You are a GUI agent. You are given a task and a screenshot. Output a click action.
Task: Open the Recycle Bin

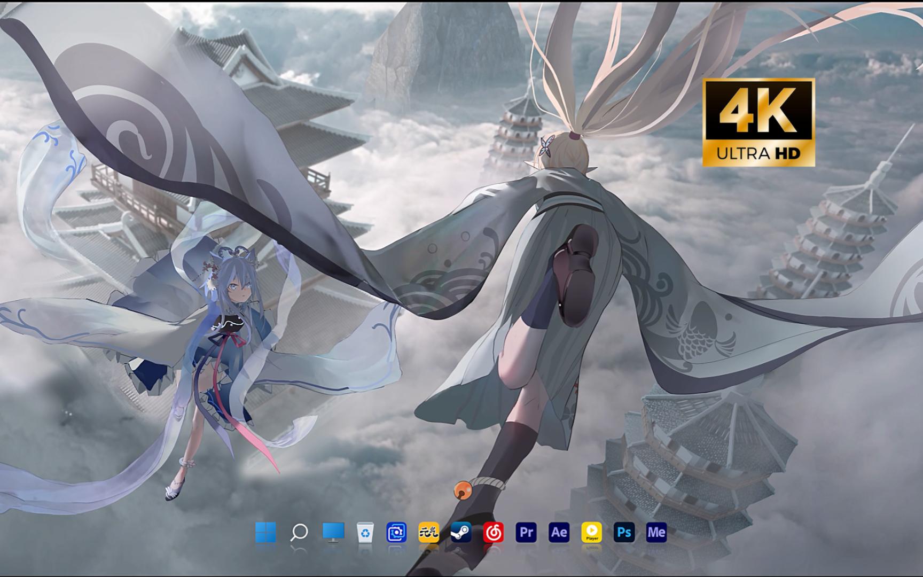point(365,532)
